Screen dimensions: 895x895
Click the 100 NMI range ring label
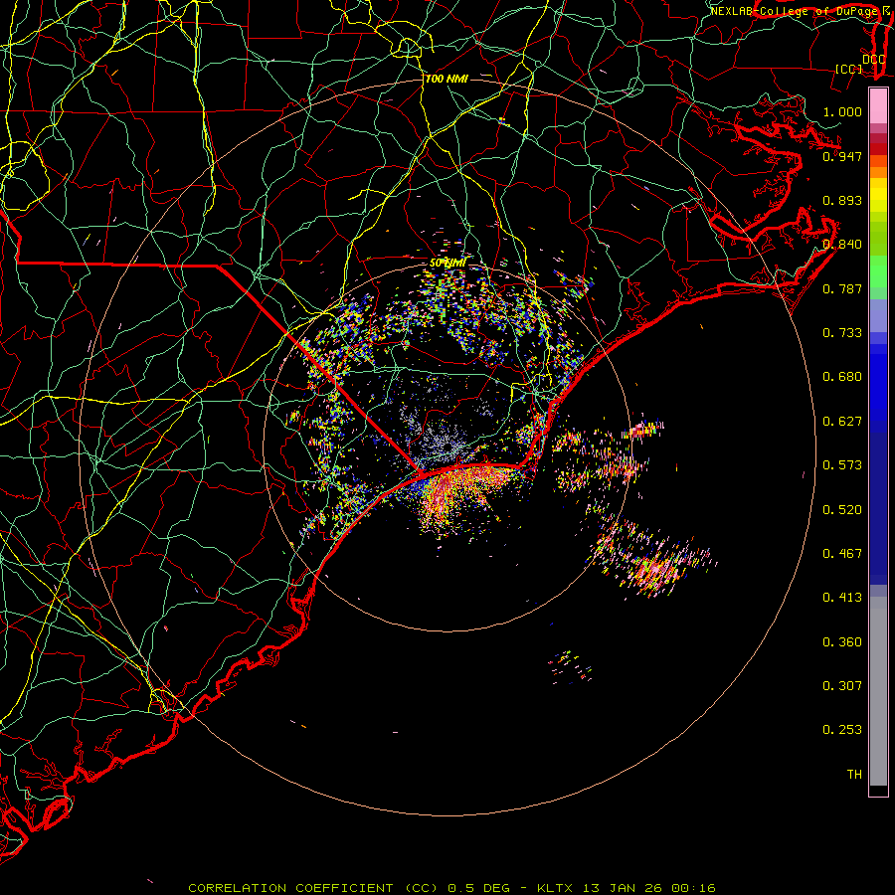pyautogui.click(x=447, y=79)
